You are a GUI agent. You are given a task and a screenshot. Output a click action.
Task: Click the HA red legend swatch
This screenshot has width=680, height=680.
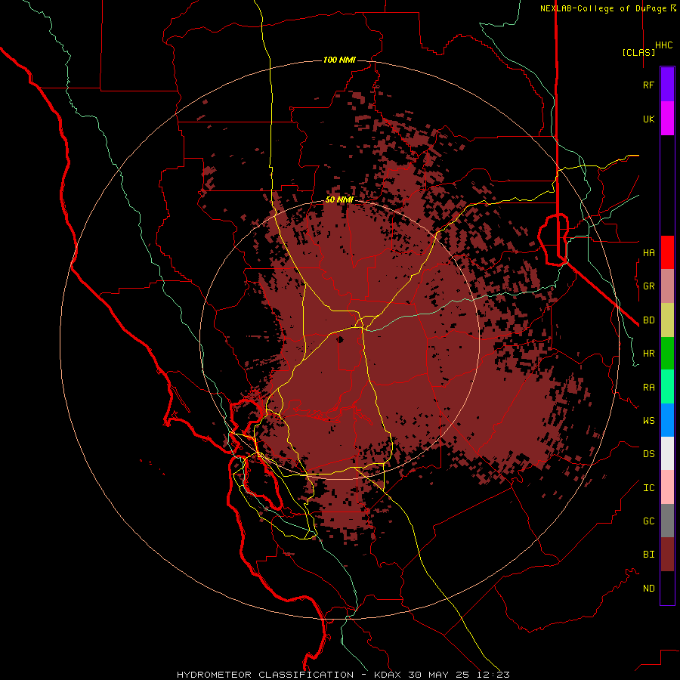(x=667, y=252)
